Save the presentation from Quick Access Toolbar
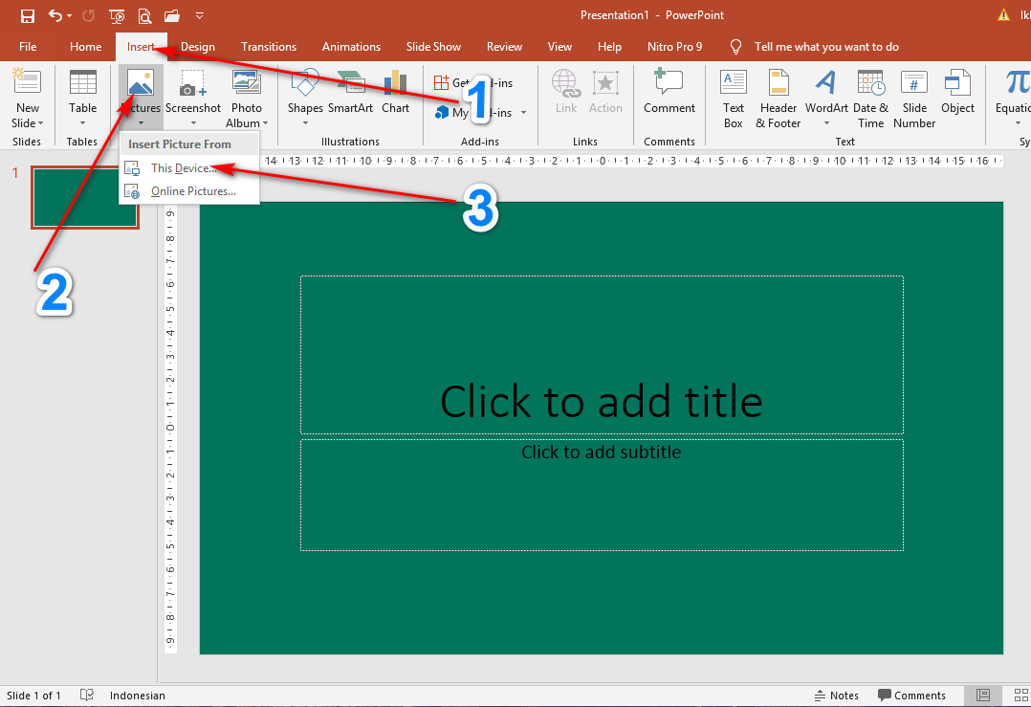Image resolution: width=1031 pixels, height=707 pixels. [27, 15]
